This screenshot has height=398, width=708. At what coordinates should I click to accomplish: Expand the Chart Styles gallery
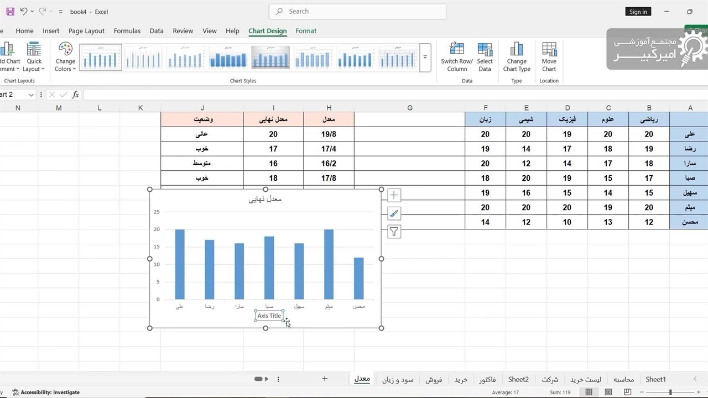coord(425,57)
